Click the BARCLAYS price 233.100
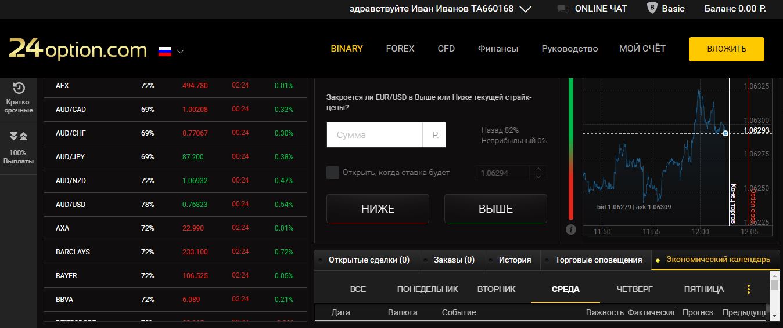Screen dimensions: 783x328 click(195, 252)
